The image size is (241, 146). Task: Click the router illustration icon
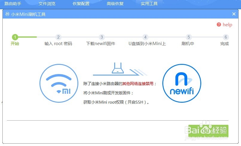tap(118, 68)
